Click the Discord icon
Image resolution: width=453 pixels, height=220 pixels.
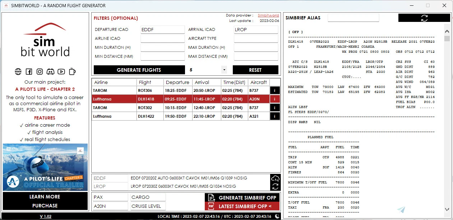pos(50,72)
